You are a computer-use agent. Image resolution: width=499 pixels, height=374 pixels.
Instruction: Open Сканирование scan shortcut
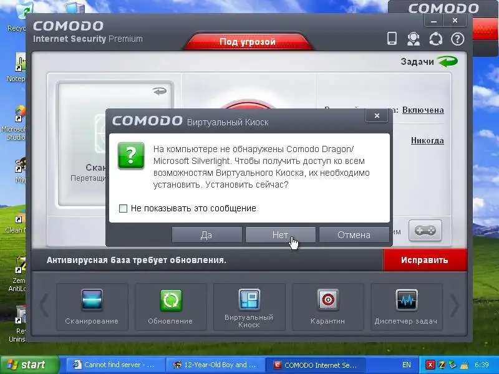pos(92,307)
